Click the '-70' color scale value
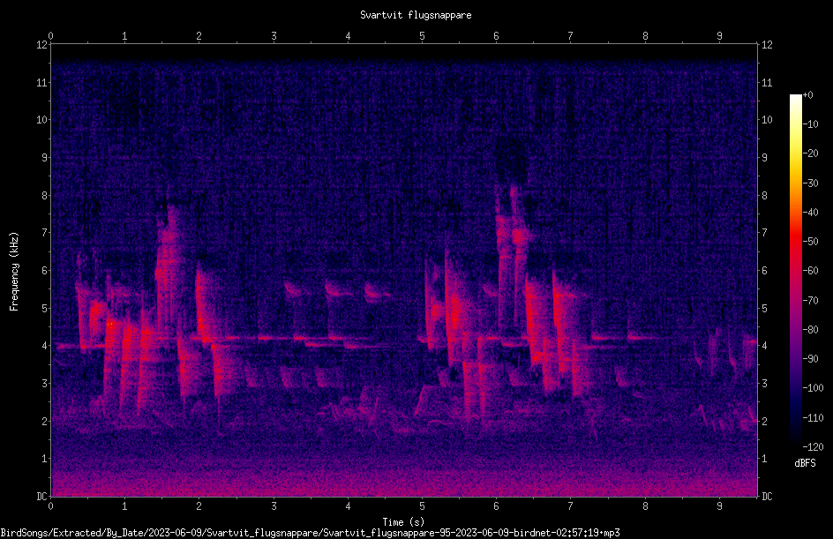833x539 pixels. tap(810, 301)
